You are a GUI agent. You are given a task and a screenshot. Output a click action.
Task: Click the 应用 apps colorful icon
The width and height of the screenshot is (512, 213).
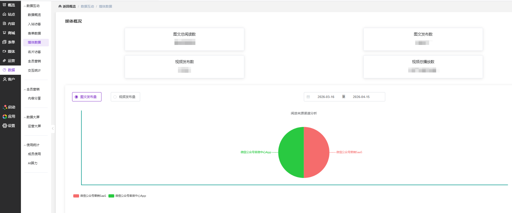5,116
